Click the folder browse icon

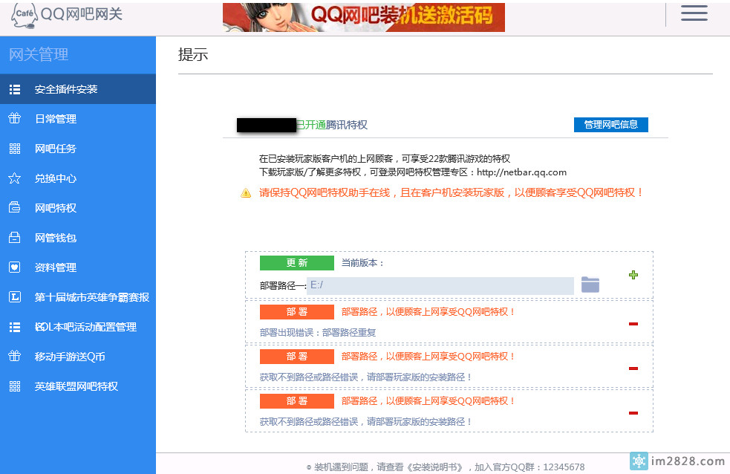click(x=590, y=285)
